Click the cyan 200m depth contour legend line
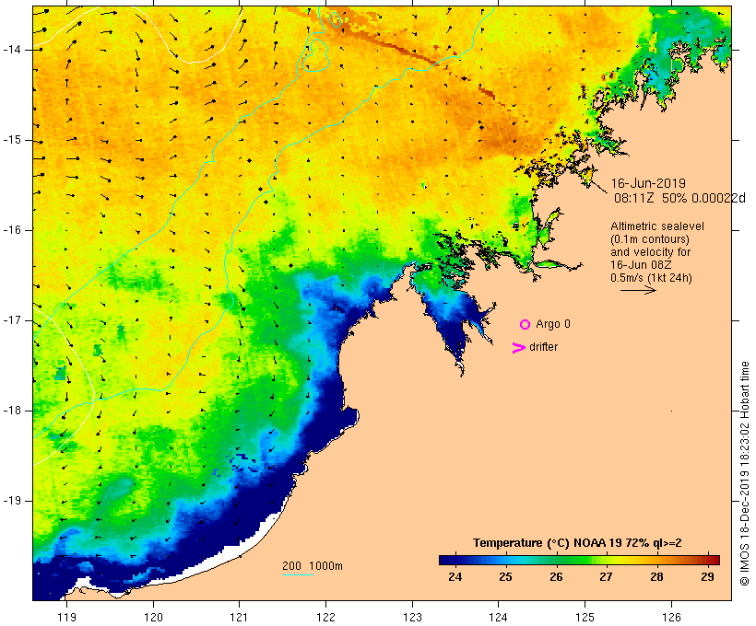 (298, 574)
